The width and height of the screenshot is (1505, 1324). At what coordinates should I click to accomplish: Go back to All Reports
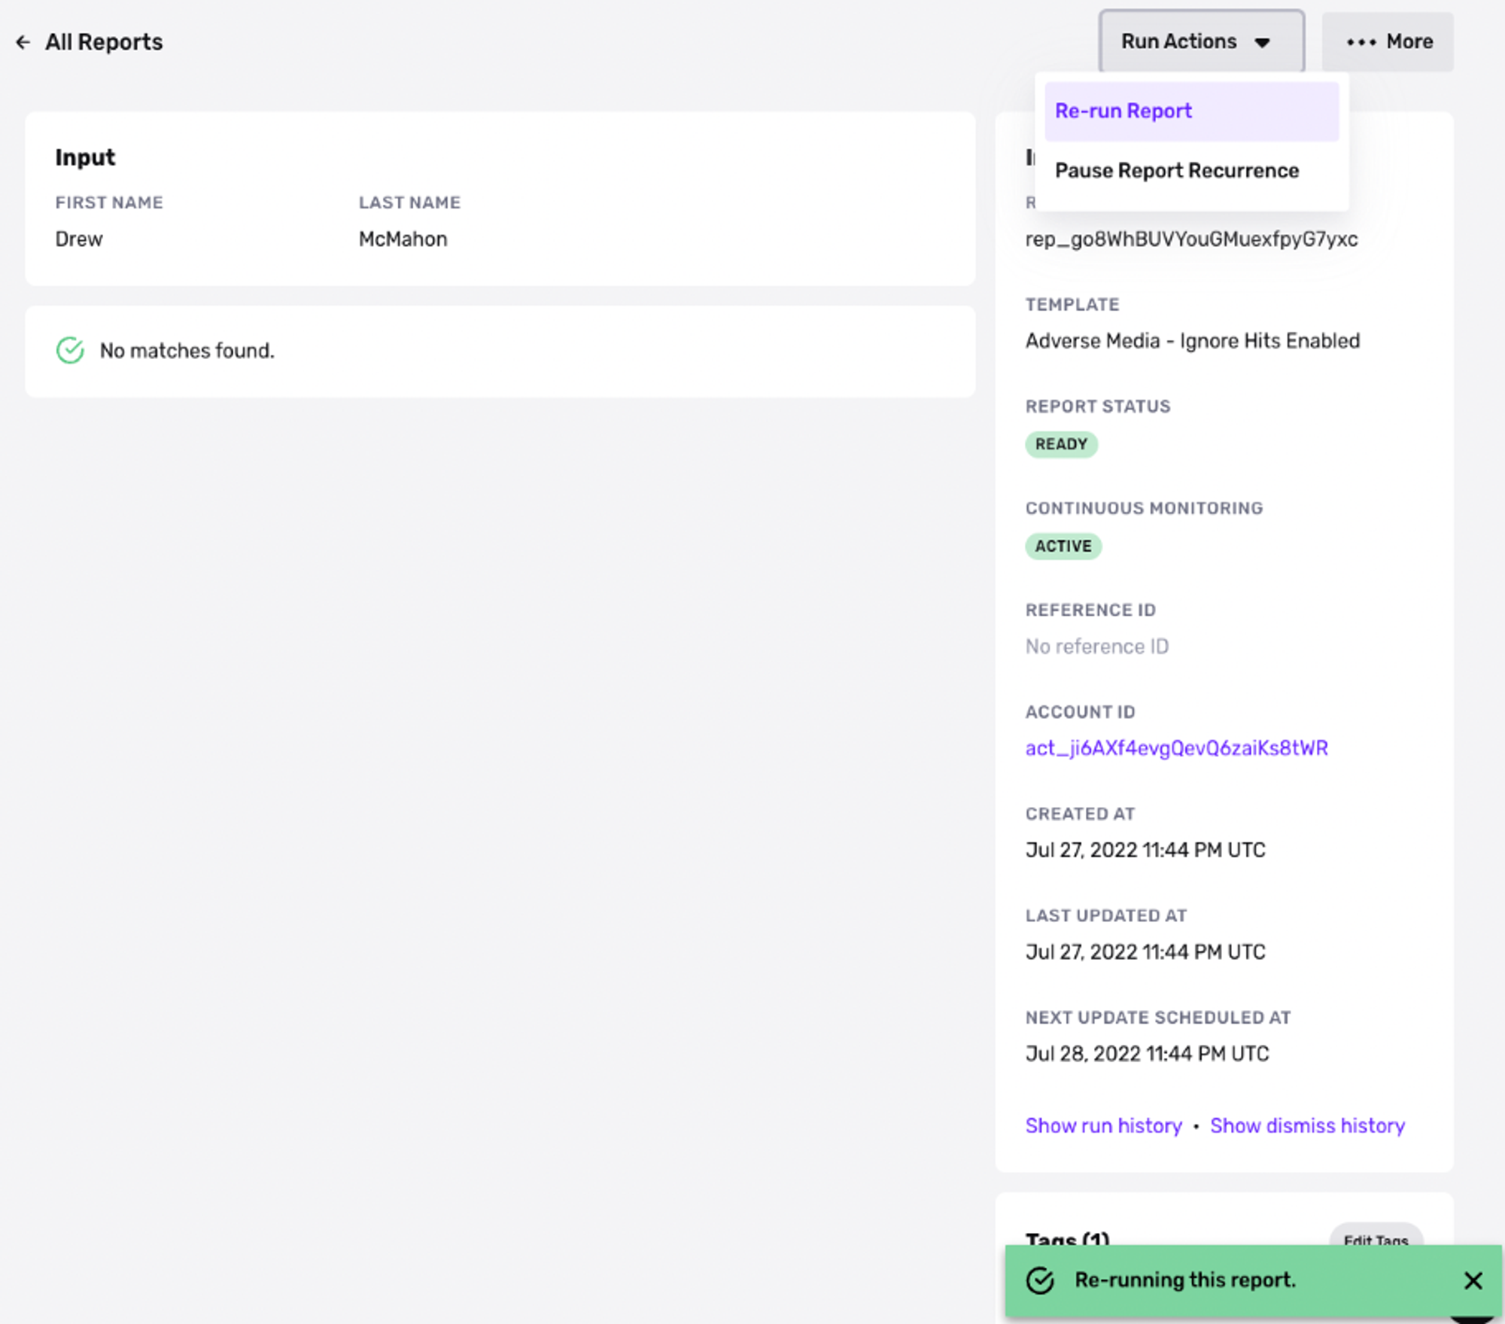point(89,42)
